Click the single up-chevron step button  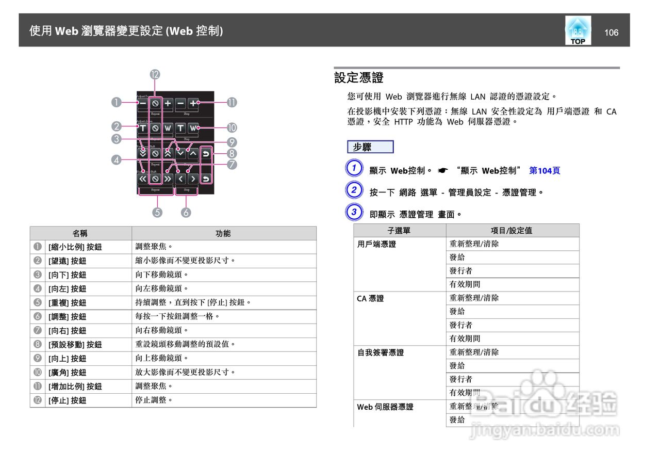point(193,153)
